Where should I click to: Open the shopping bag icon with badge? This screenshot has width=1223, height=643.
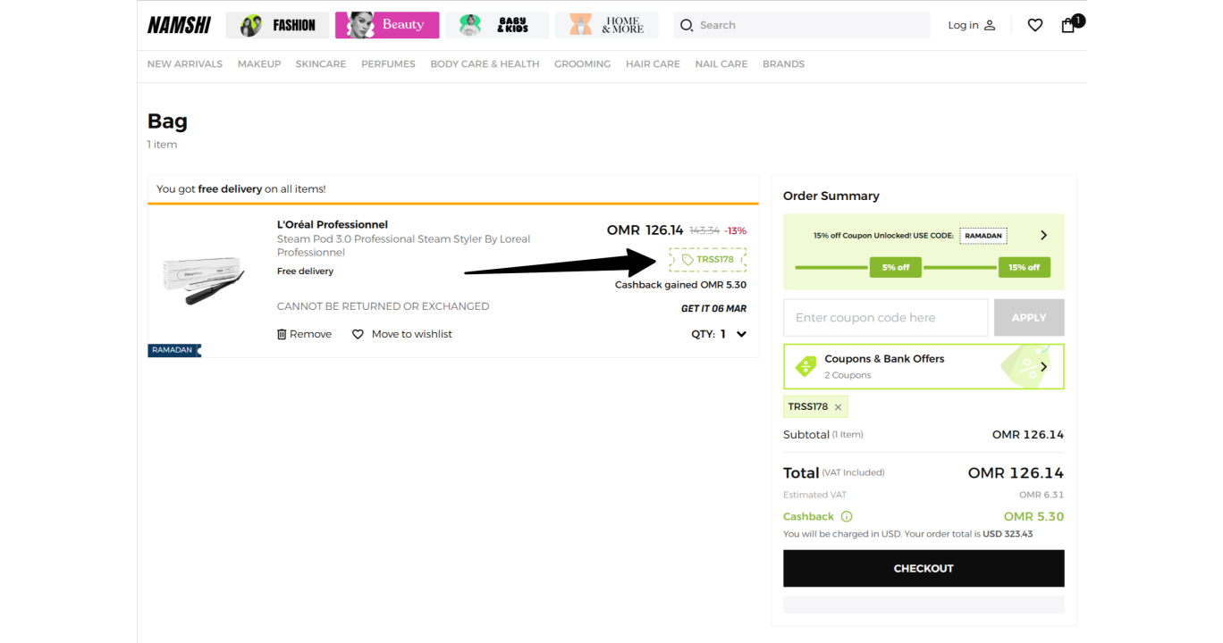pyautogui.click(x=1068, y=25)
